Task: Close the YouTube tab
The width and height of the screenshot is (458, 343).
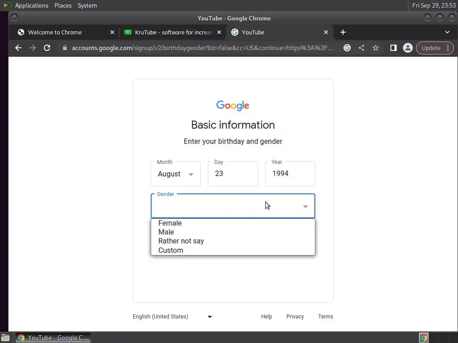Action: (x=326, y=32)
